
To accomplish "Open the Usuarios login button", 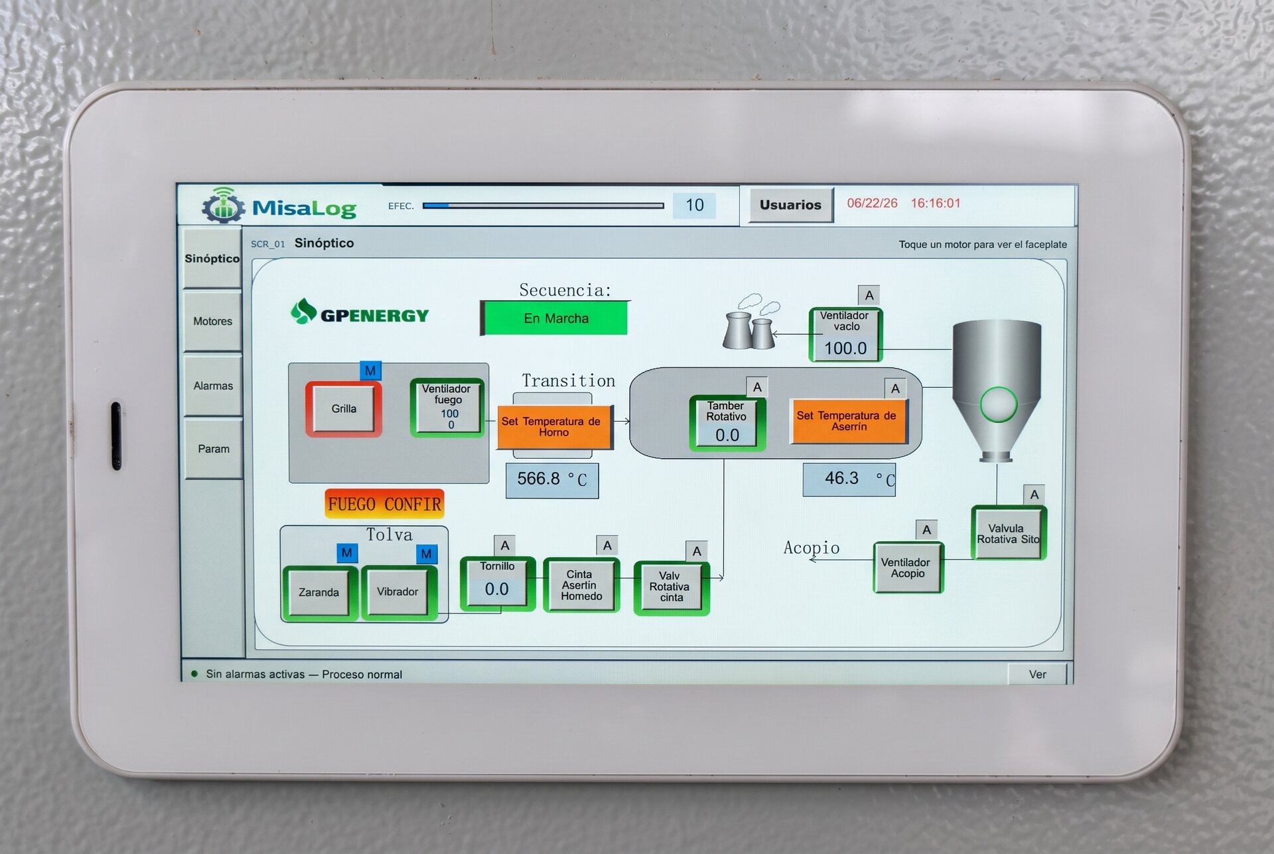I will click(790, 205).
